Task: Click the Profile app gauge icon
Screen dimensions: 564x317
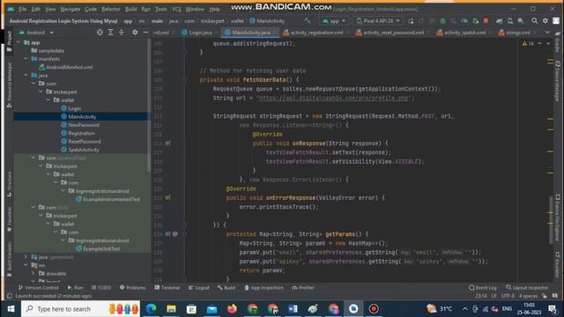Action: [464, 21]
